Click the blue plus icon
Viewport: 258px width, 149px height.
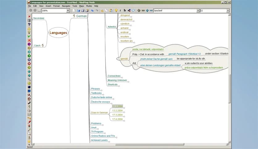tap(147, 10)
